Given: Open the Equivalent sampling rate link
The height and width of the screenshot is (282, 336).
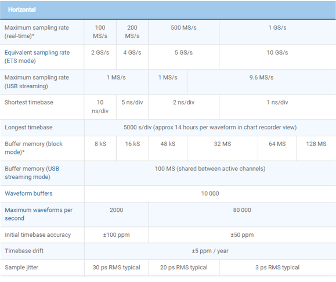Looking at the screenshot, I should (37, 52).
